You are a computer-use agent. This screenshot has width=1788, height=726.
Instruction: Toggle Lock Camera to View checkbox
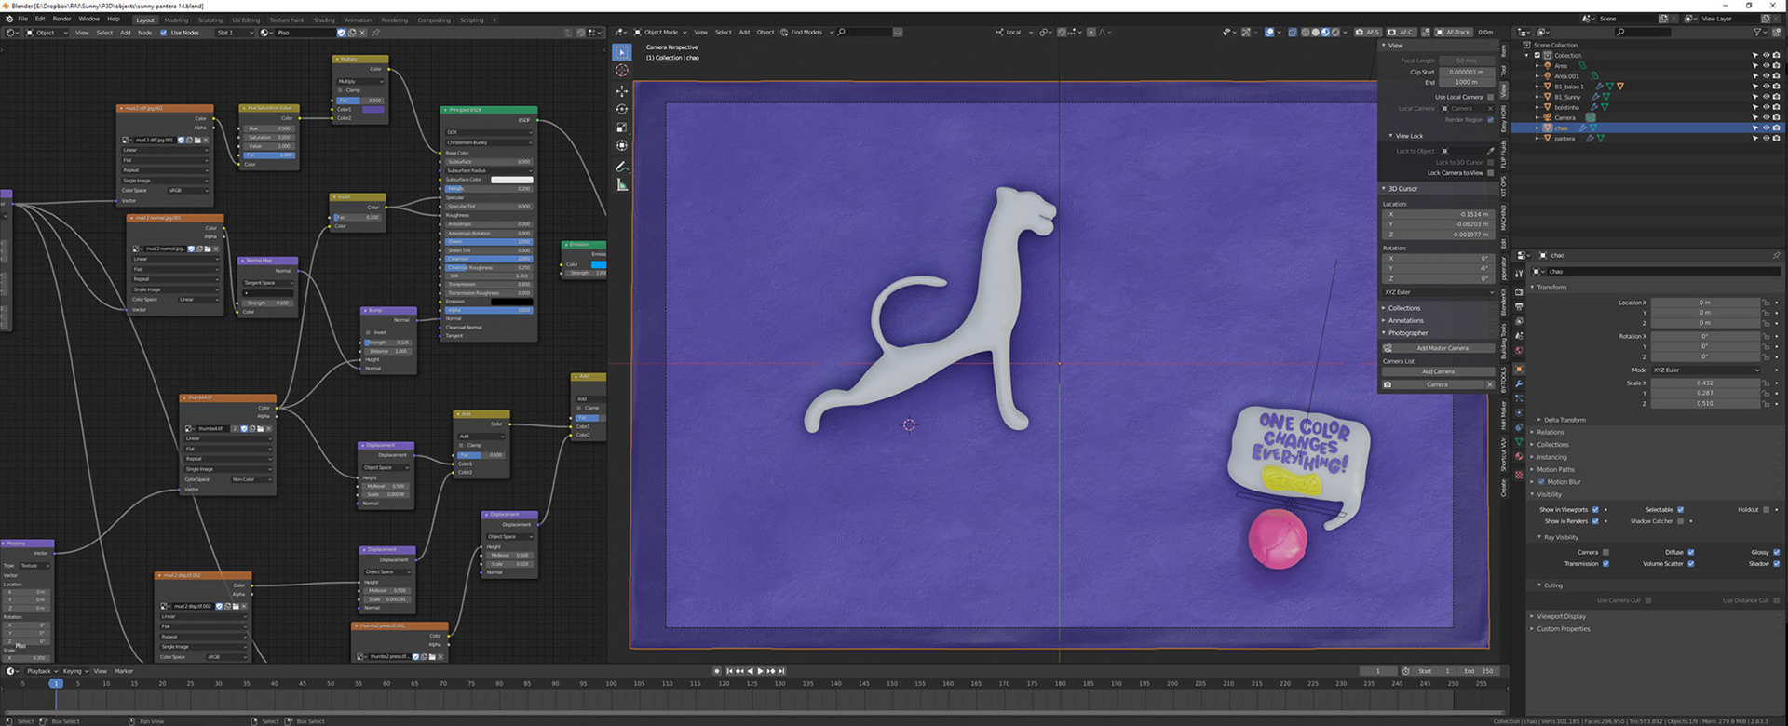point(1490,173)
